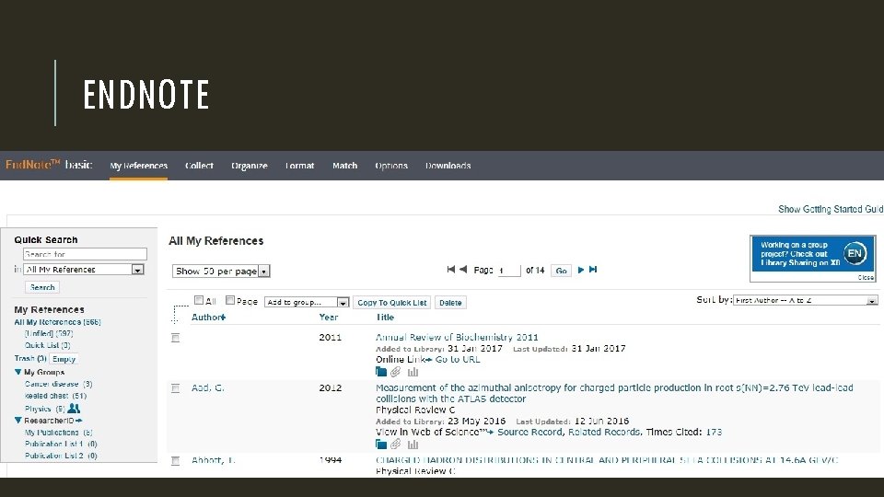Viewport: 884px width, 497px height.
Task: Open keeled chest group
Action: click(x=55, y=396)
